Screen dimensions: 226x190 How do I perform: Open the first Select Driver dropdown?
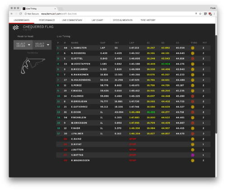pos(23,45)
